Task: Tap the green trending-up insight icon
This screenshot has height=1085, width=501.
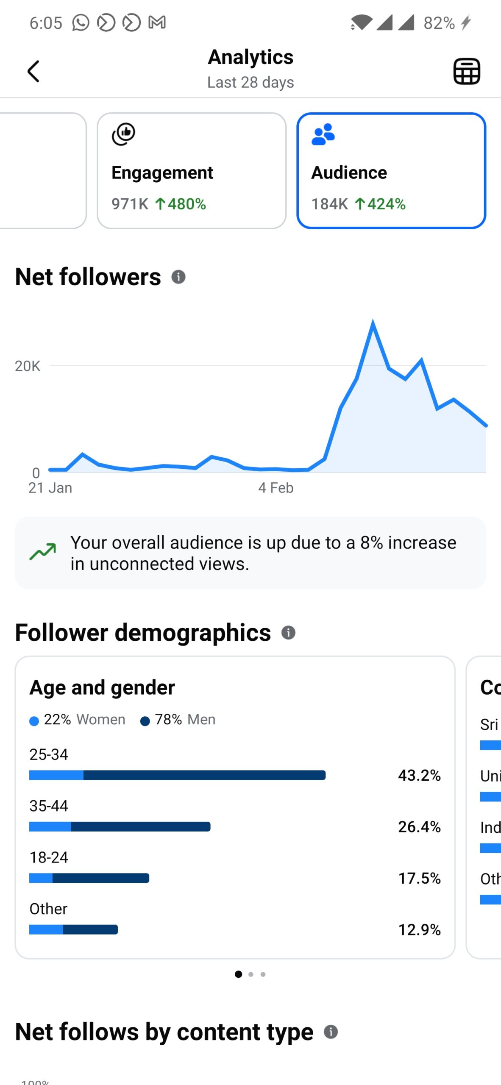Action: click(43, 552)
